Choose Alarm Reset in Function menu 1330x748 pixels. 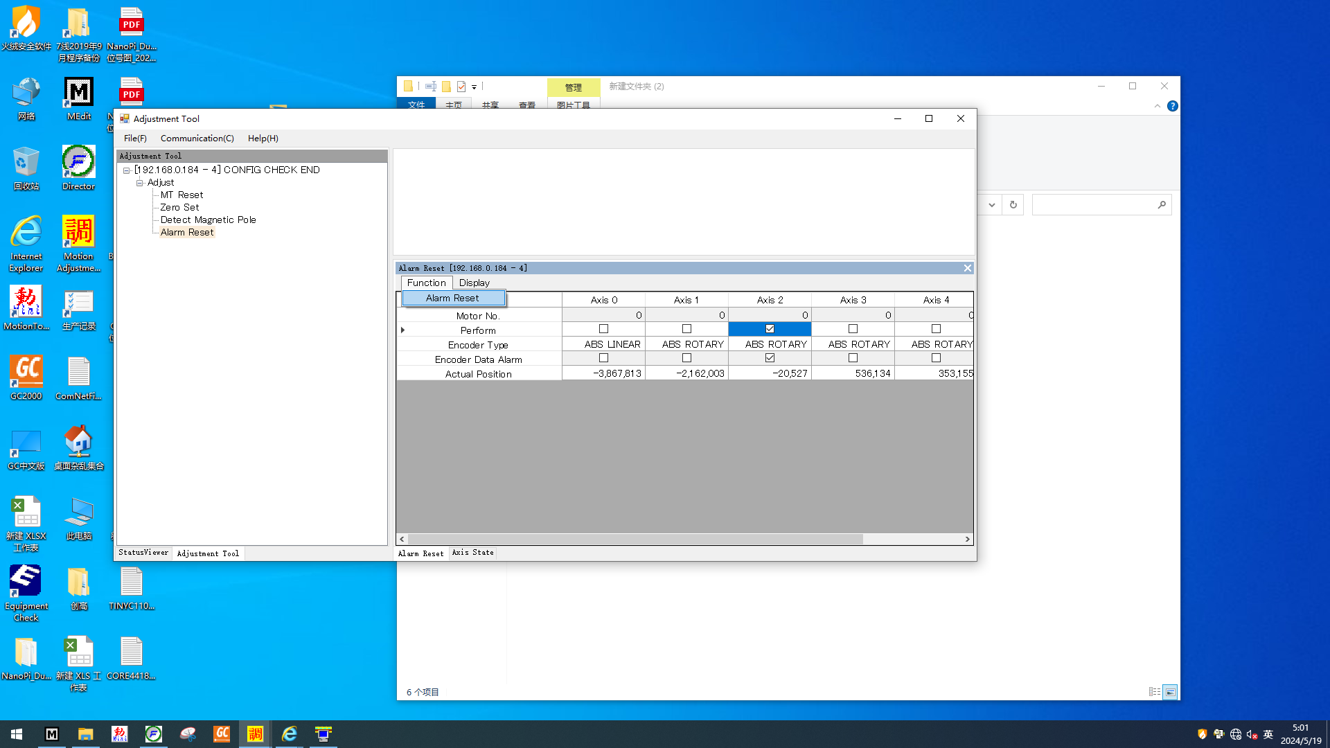452,298
